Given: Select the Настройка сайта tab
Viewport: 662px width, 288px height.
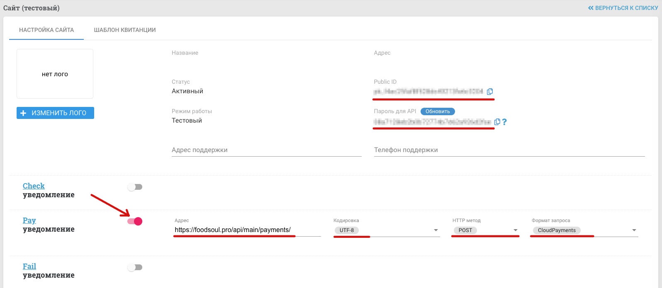Looking at the screenshot, I should (x=46, y=30).
